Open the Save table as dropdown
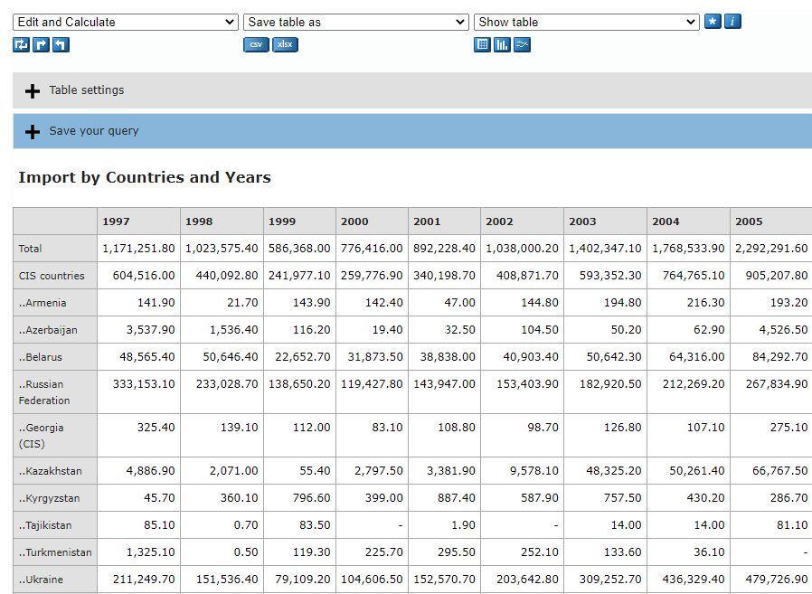The height and width of the screenshot is (594, 812). click(355, 23)
